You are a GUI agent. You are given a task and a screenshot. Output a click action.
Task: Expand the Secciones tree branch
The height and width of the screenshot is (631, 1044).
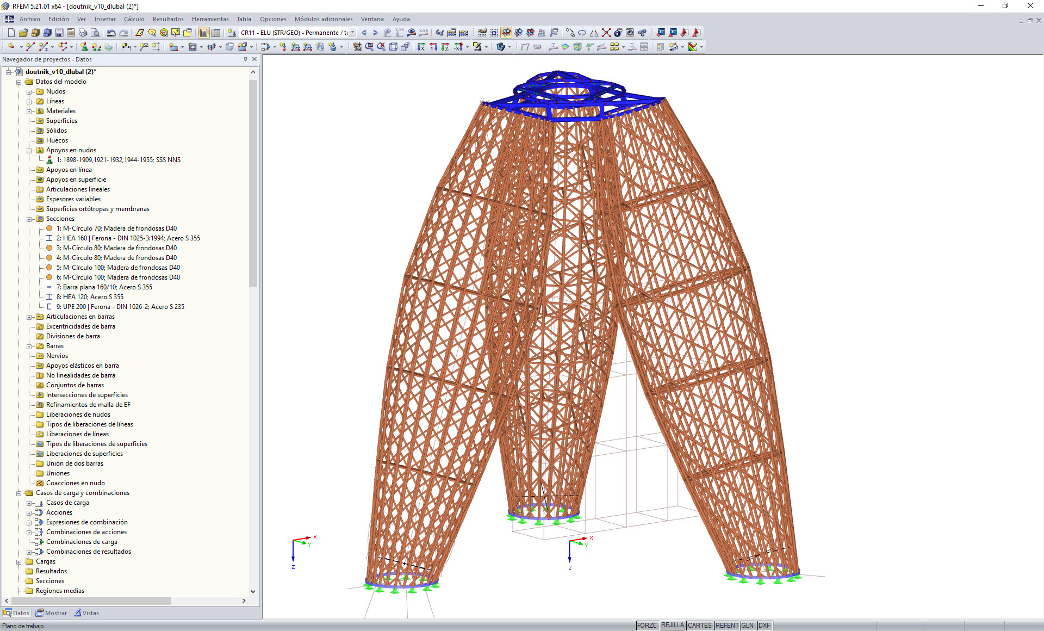pos(30,219)
